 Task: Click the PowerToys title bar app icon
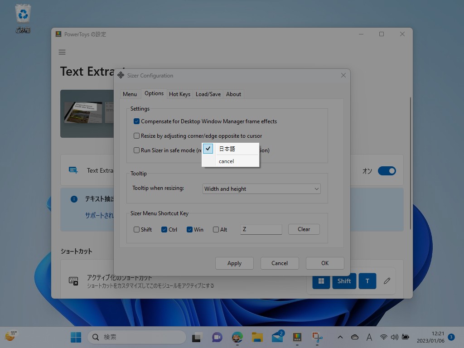coord(58,34)
